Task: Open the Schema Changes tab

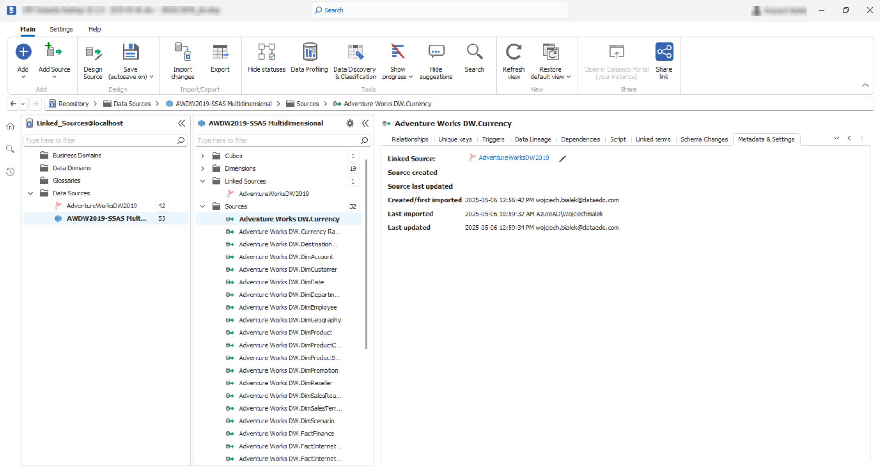Action: (704, 139)
